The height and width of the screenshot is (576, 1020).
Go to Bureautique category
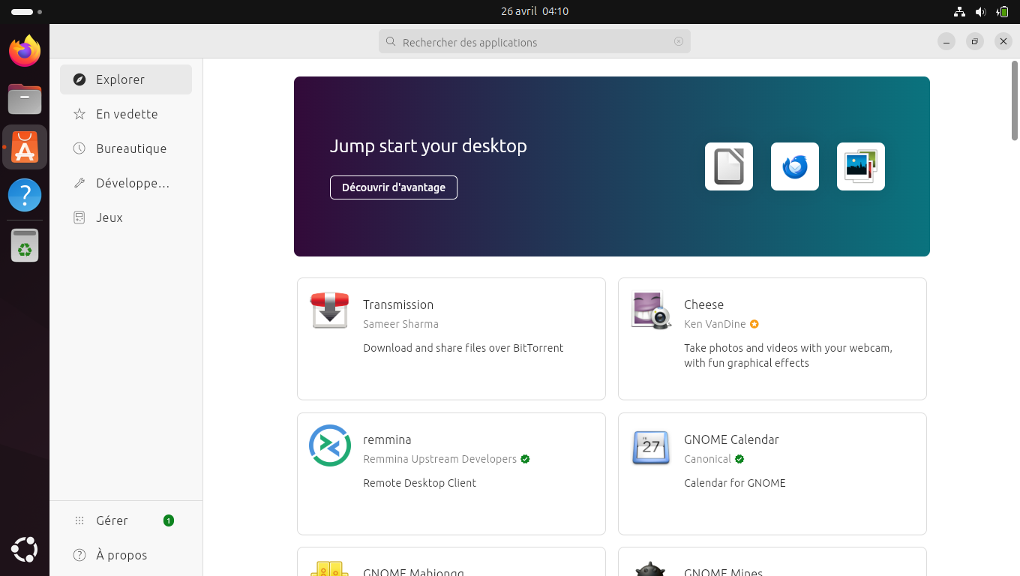(x=126, y=148)
